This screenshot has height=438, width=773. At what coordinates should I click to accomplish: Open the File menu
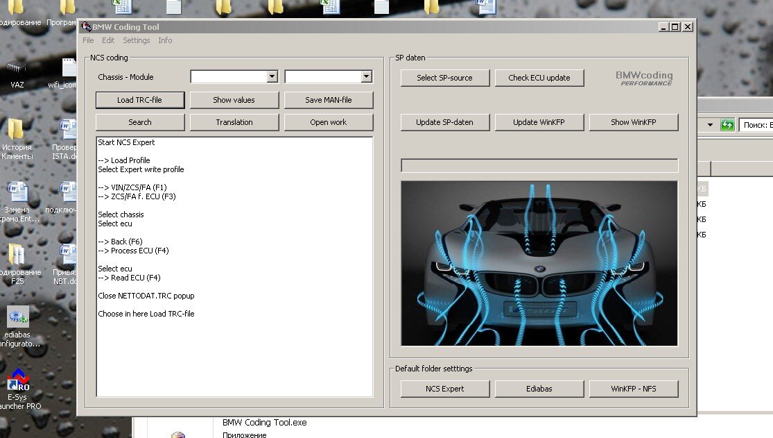point(88,40)
